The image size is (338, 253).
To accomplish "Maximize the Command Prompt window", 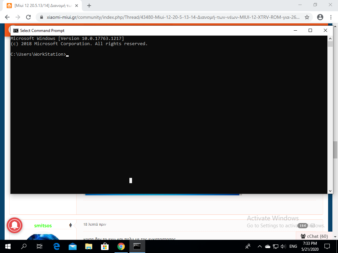I will click(x=310, y=31).
